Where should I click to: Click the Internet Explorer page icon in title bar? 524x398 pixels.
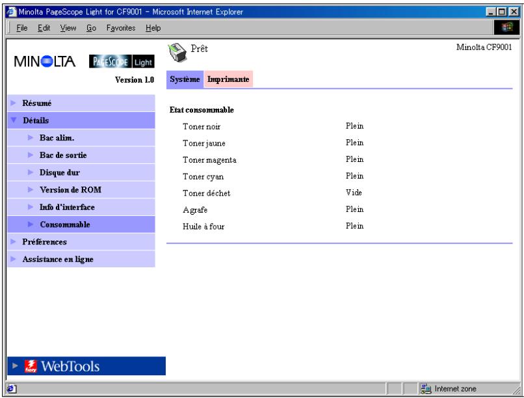coord(12,12)
